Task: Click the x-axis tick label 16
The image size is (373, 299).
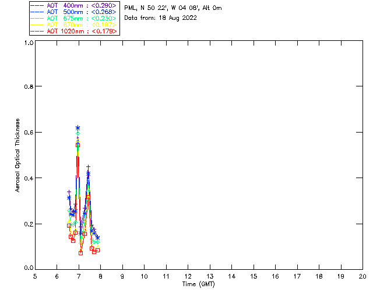Action: [275, 276]
